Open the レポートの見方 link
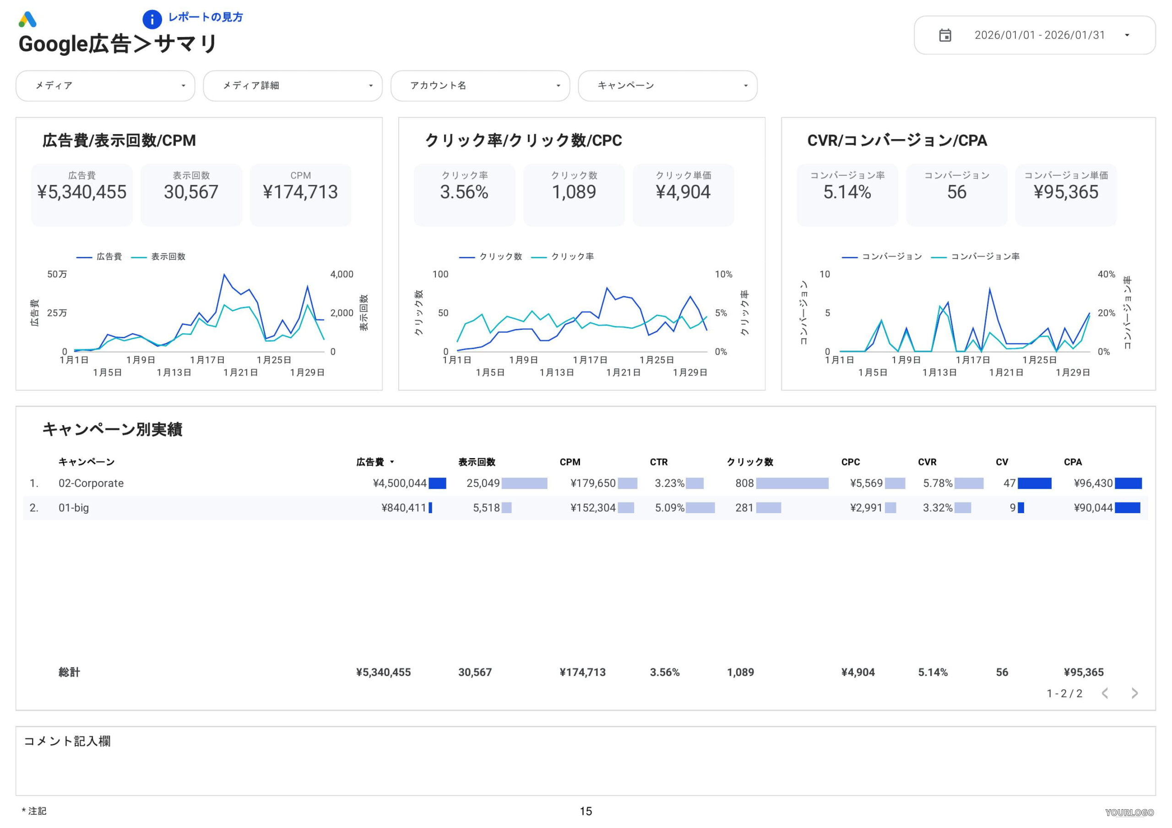This screenshot has width=1172, height=828. coord(205,17)
